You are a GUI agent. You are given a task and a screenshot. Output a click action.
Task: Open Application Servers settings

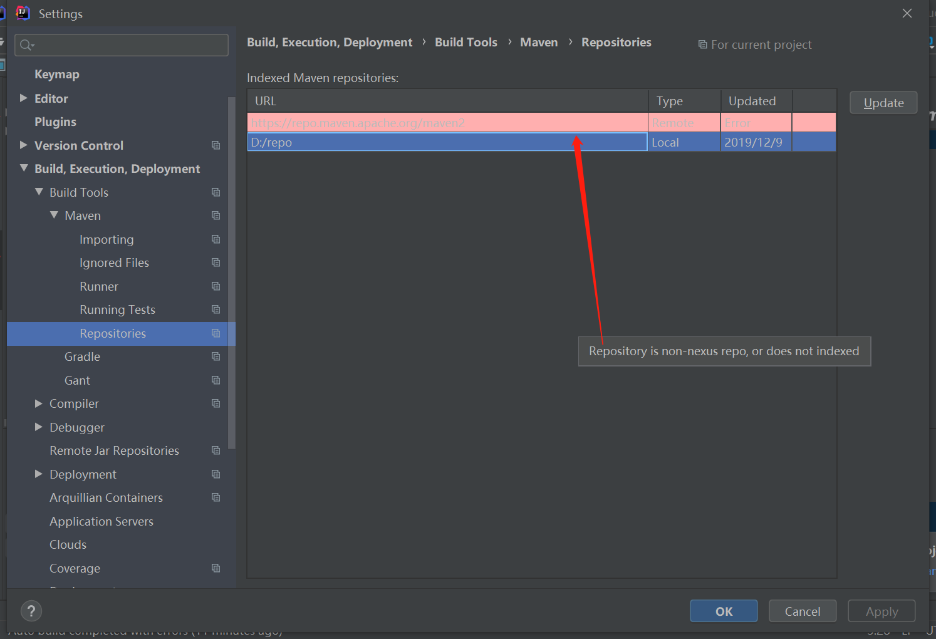[x=101, y=521]
